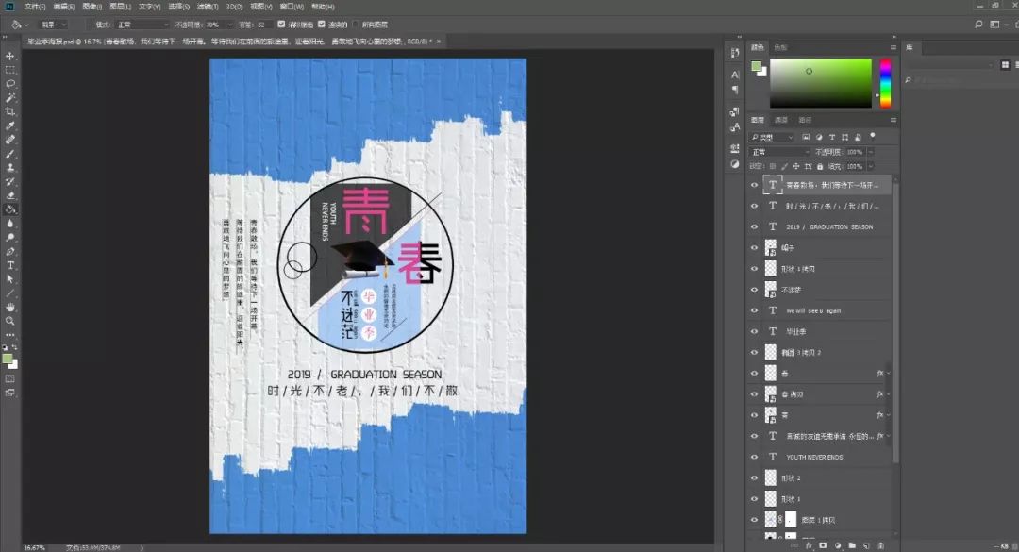Open the 滤镜(T) menu

[x=208, y=7]
